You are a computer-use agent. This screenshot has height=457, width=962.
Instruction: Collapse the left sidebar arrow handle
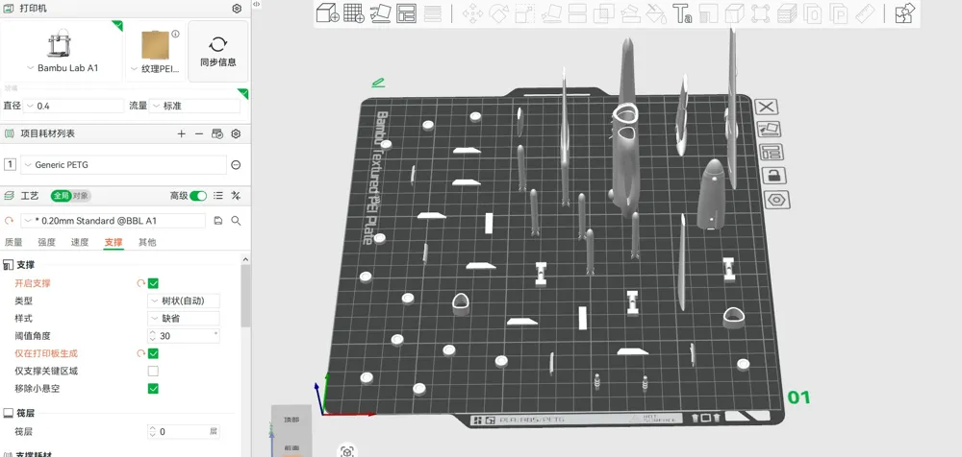coord(257,4)
